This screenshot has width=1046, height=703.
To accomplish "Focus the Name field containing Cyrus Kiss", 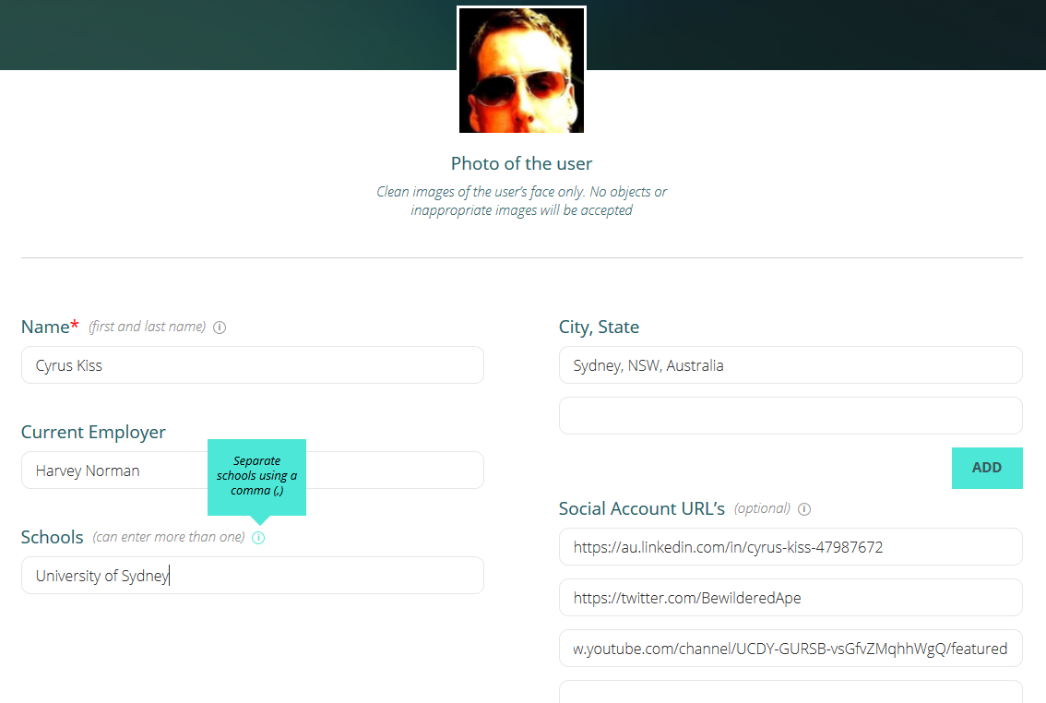I will (x=253, y=365).
